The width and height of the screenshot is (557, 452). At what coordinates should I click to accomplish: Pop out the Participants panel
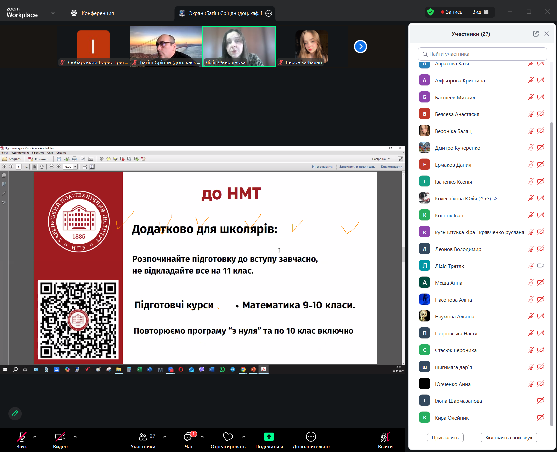tap(535, 34)
